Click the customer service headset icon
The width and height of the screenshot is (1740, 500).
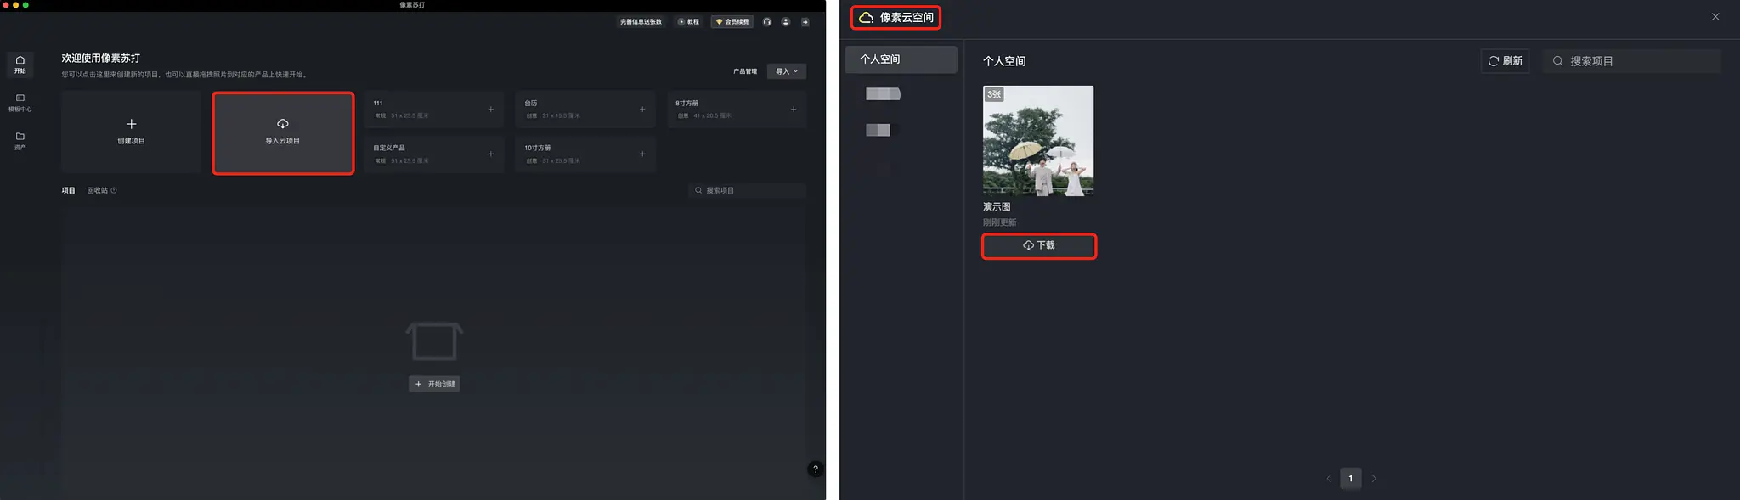(766, 22)
